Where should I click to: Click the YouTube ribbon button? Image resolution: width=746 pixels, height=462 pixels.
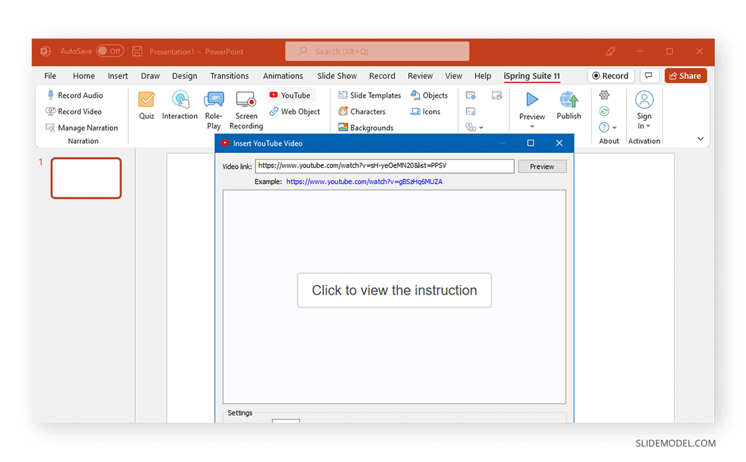[290, 95]
